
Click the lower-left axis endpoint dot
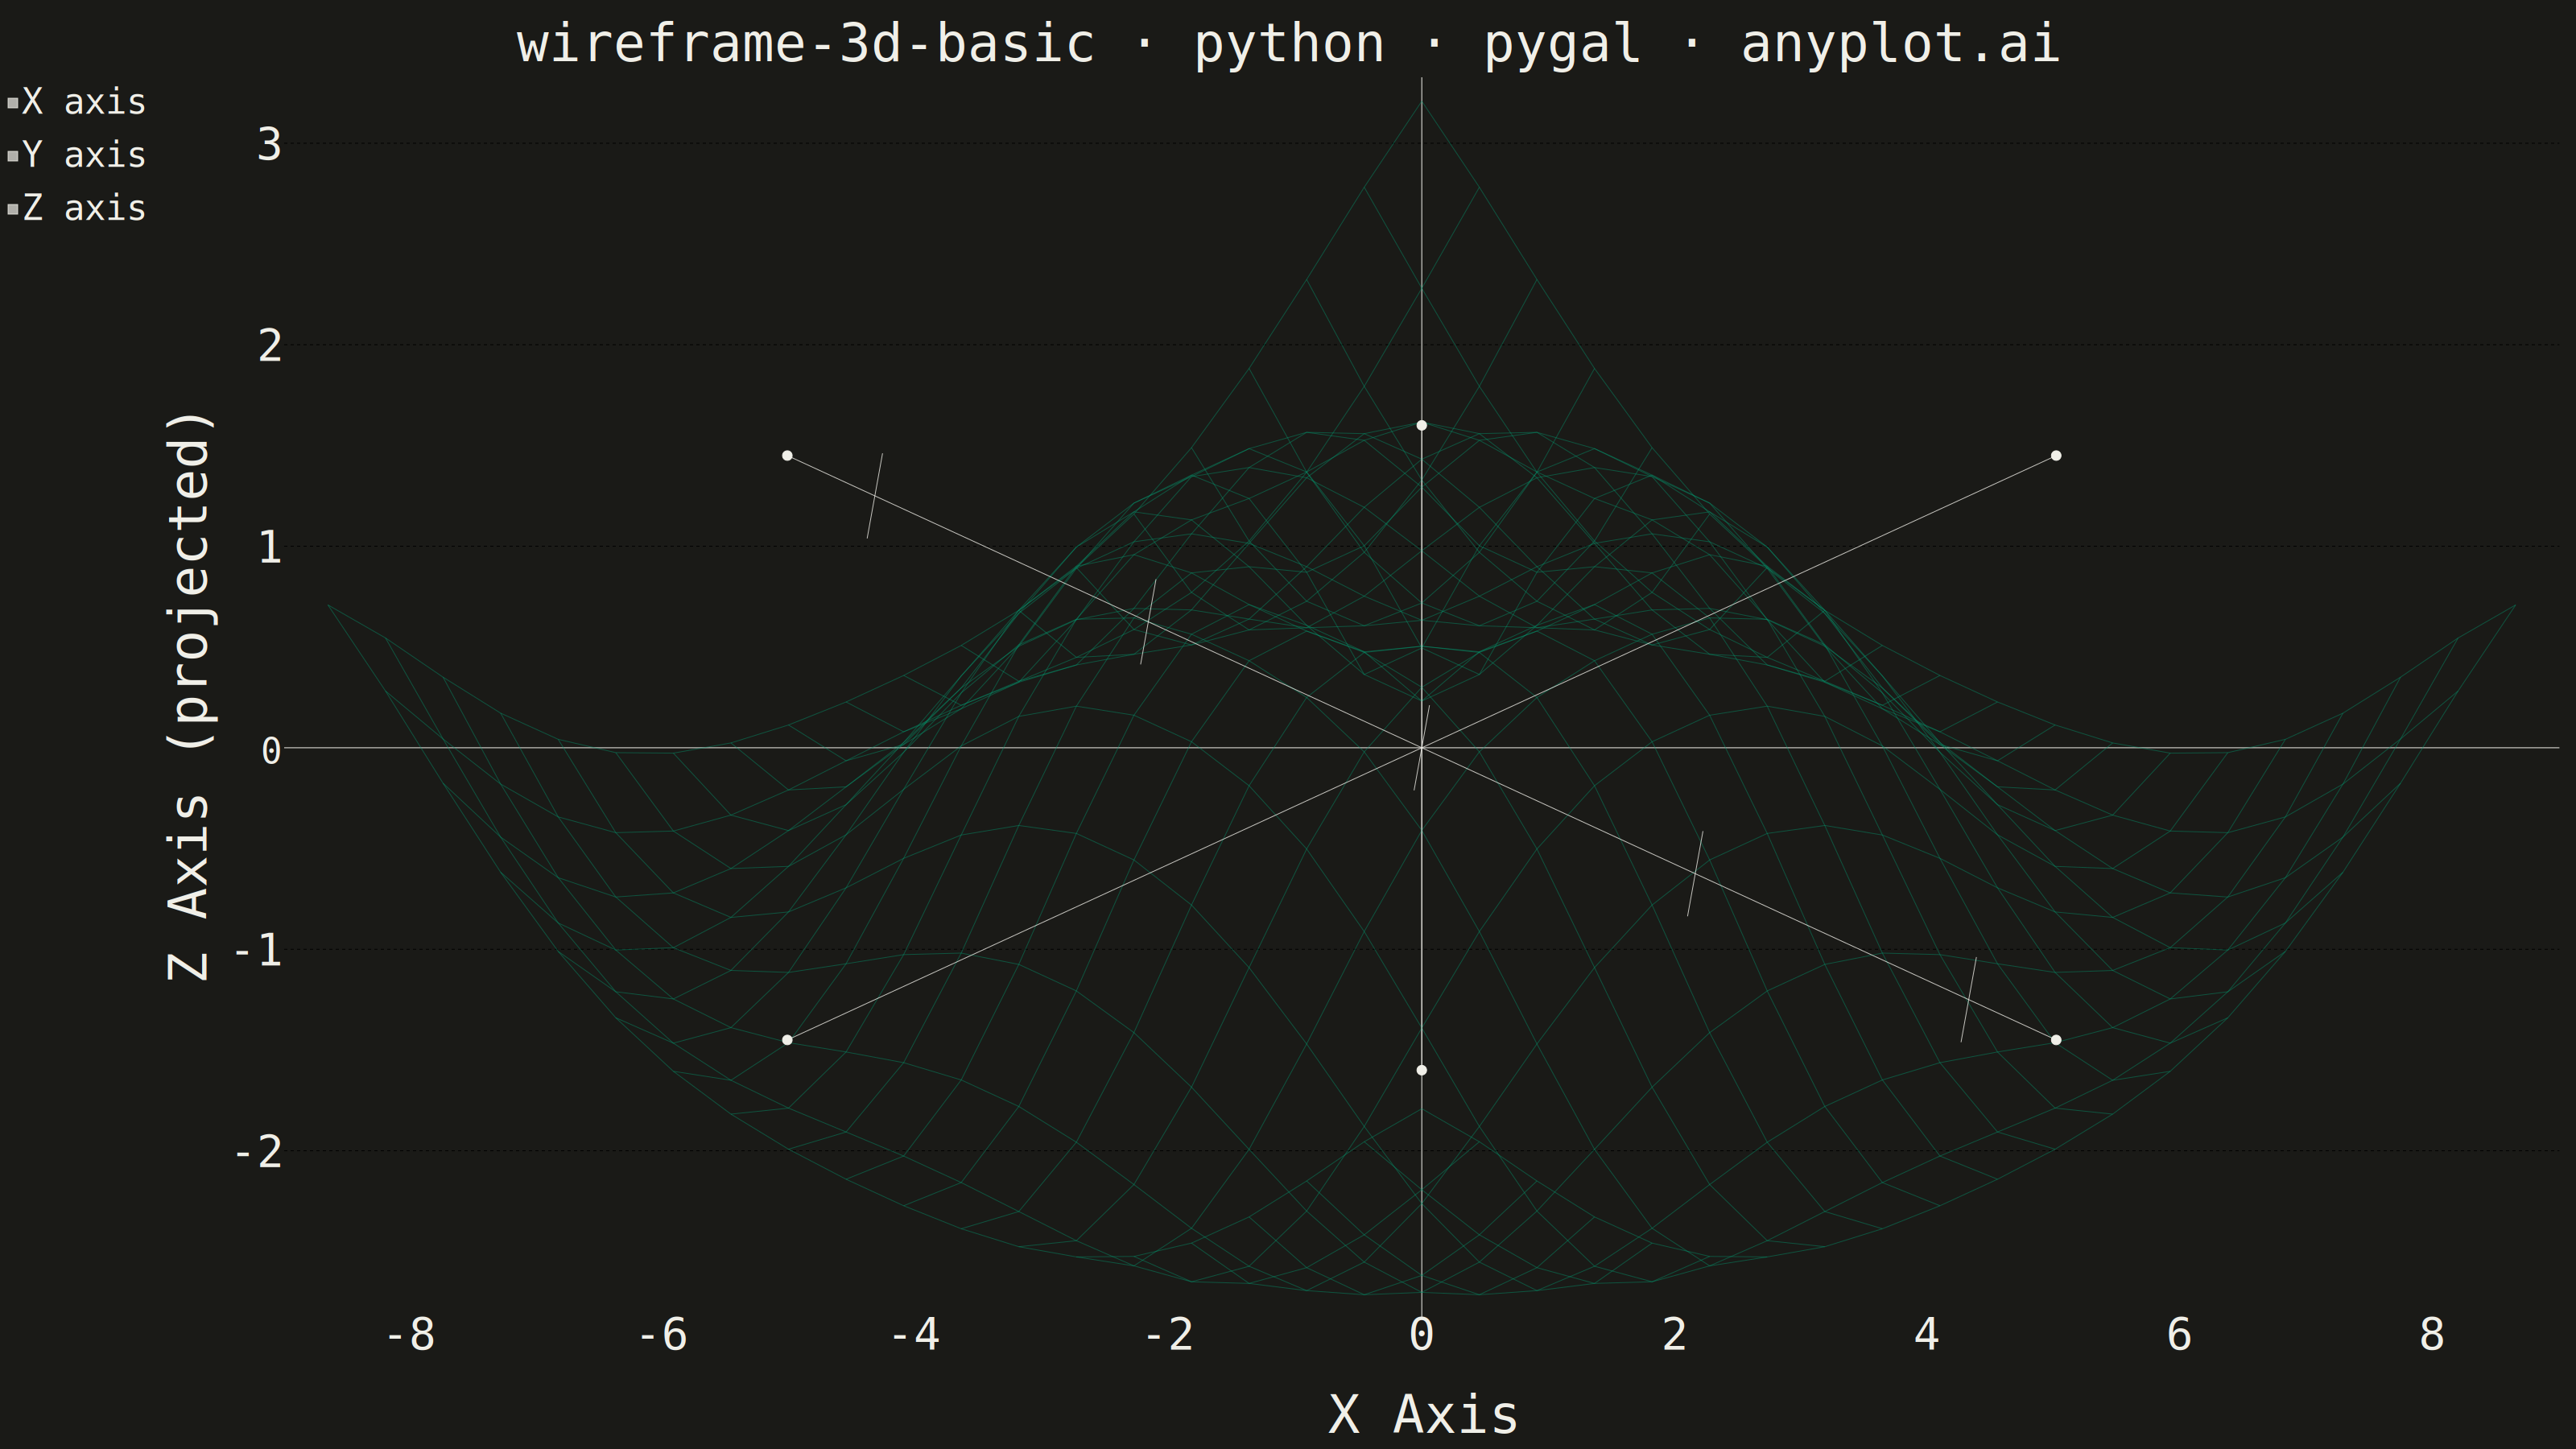[787, 1040]
